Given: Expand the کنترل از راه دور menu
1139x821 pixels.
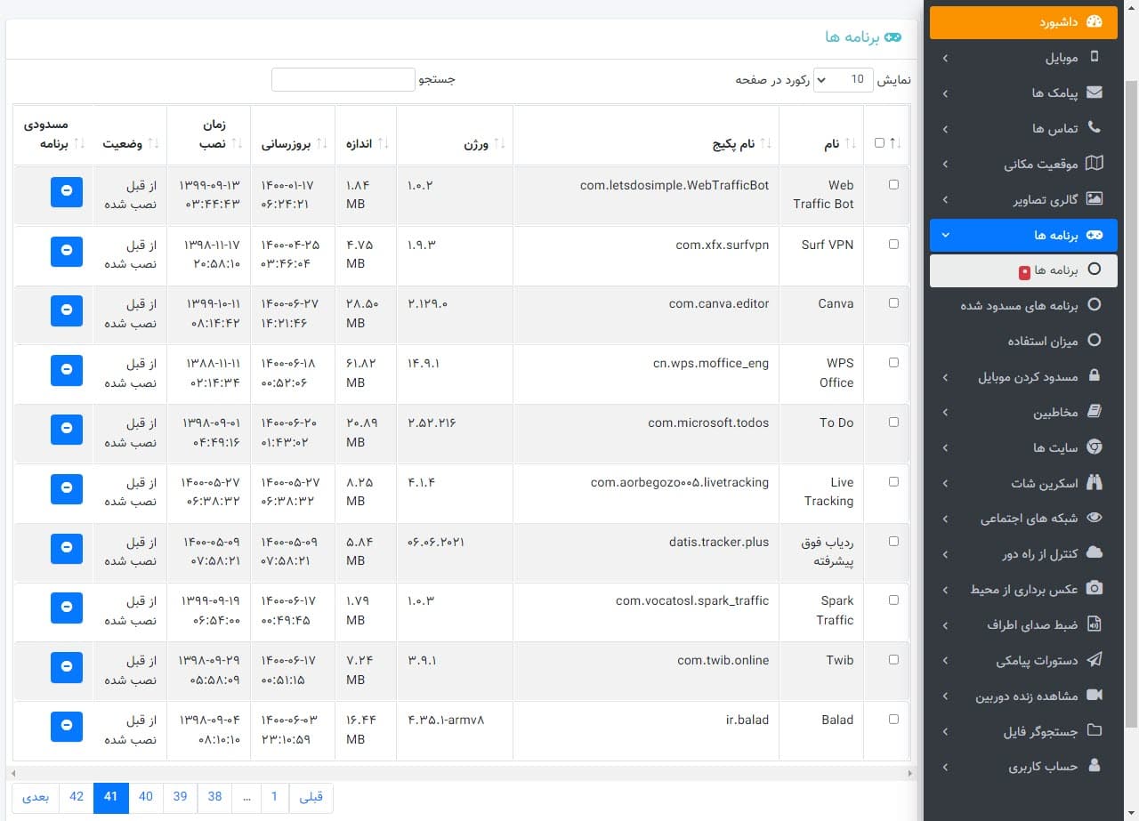Looking at the screenshot, I should pos(1022,553).
